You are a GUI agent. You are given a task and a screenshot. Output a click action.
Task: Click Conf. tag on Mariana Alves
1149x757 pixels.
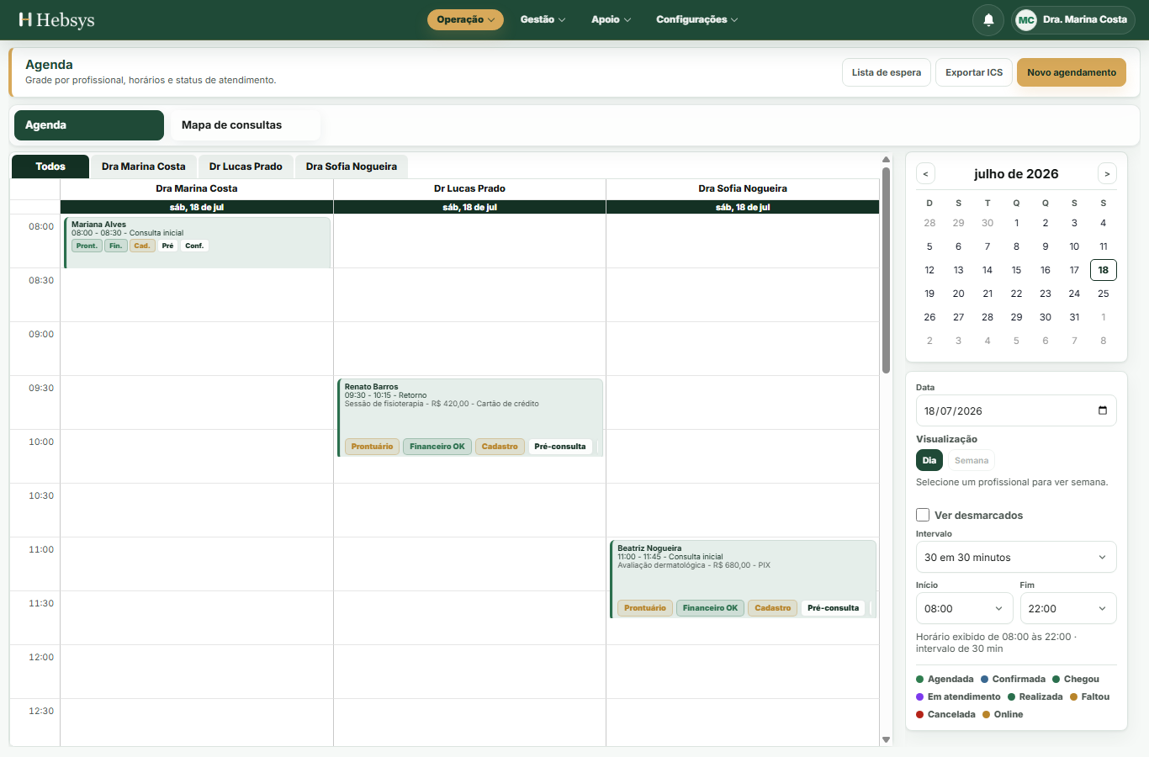[x=194, y=246]
